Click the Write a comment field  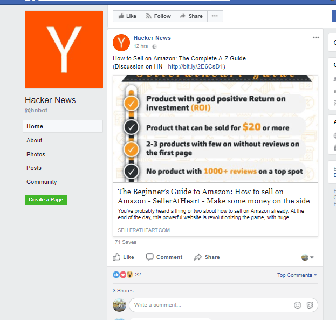(x=223, y=305)
